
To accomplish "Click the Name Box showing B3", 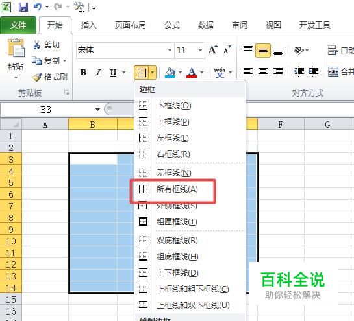I will [46, 110].
